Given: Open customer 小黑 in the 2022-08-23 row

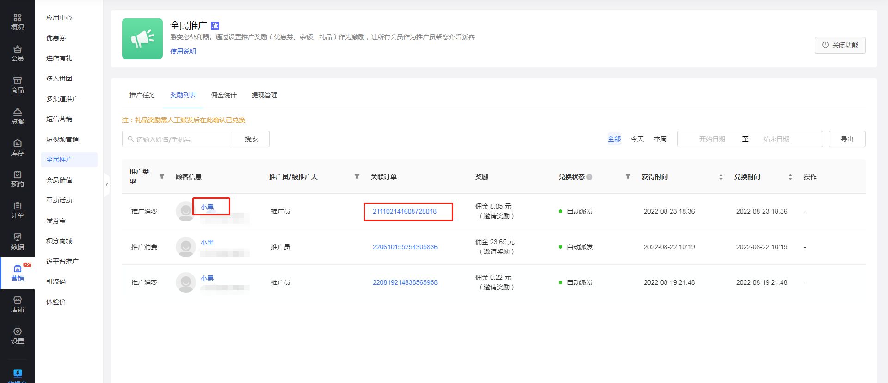Looking at the screenshot, I should point(207,207).
